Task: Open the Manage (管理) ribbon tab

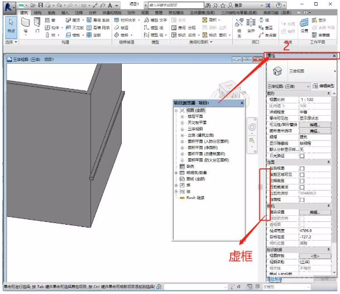Action: 159,13
